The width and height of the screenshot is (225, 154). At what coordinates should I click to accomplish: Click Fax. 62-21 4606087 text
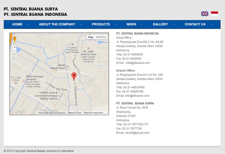[x=129, y=59]
